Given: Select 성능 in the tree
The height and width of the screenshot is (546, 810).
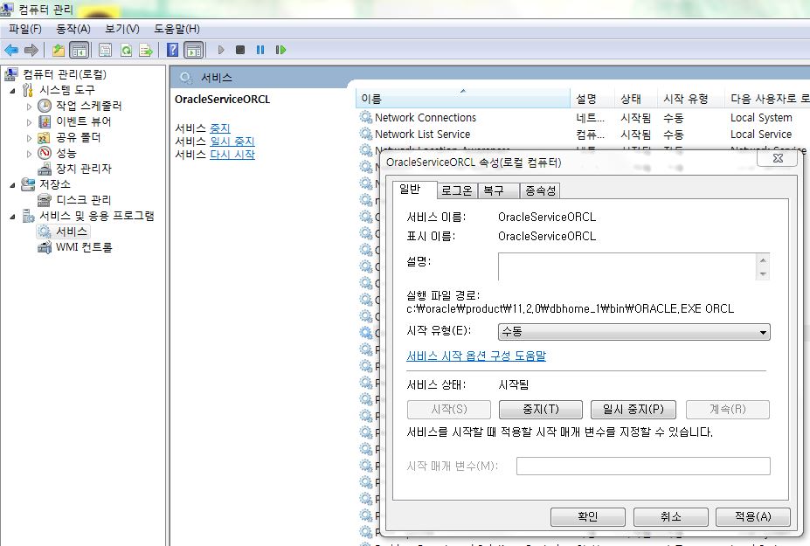Looking at the screenshot, I should click(x=66, y=154).
